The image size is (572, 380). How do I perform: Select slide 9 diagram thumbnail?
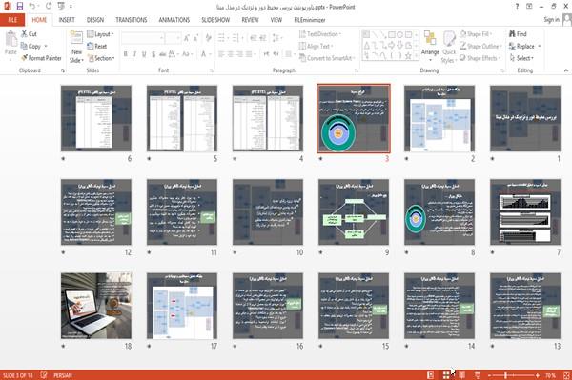pos(354,212)
